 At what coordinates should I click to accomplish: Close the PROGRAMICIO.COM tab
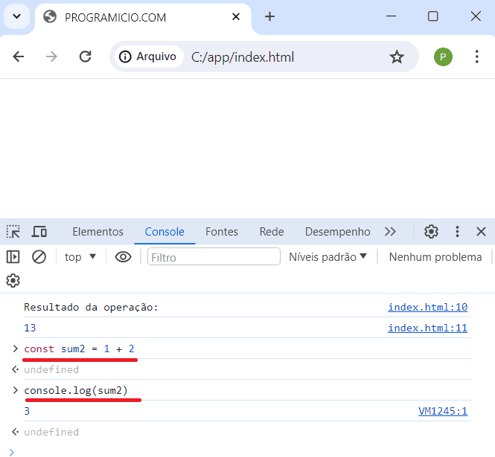tap(236, 16)
